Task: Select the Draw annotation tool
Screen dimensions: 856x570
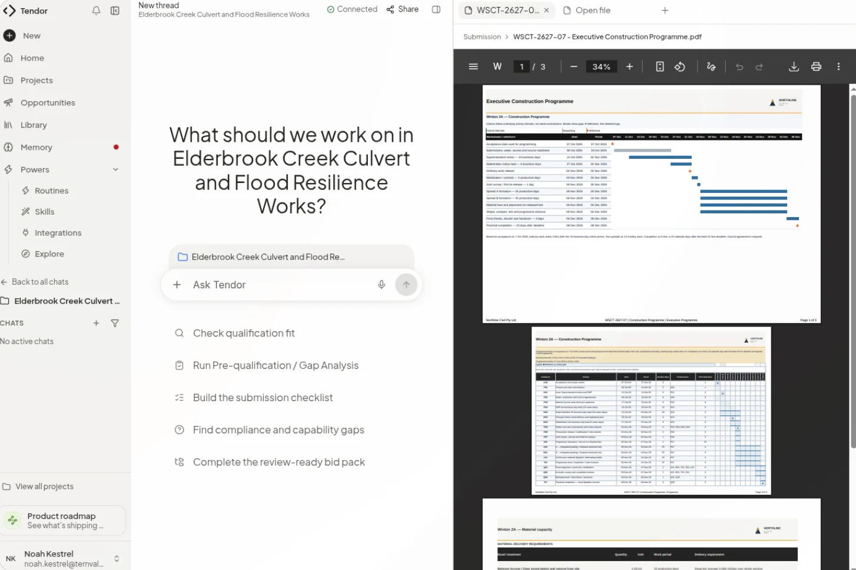Action: pos(711,66)
